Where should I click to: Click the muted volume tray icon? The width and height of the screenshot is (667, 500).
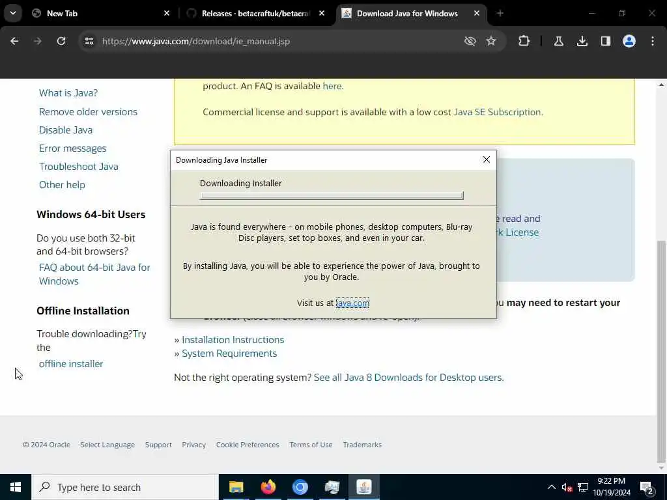(x=567, y=487)
